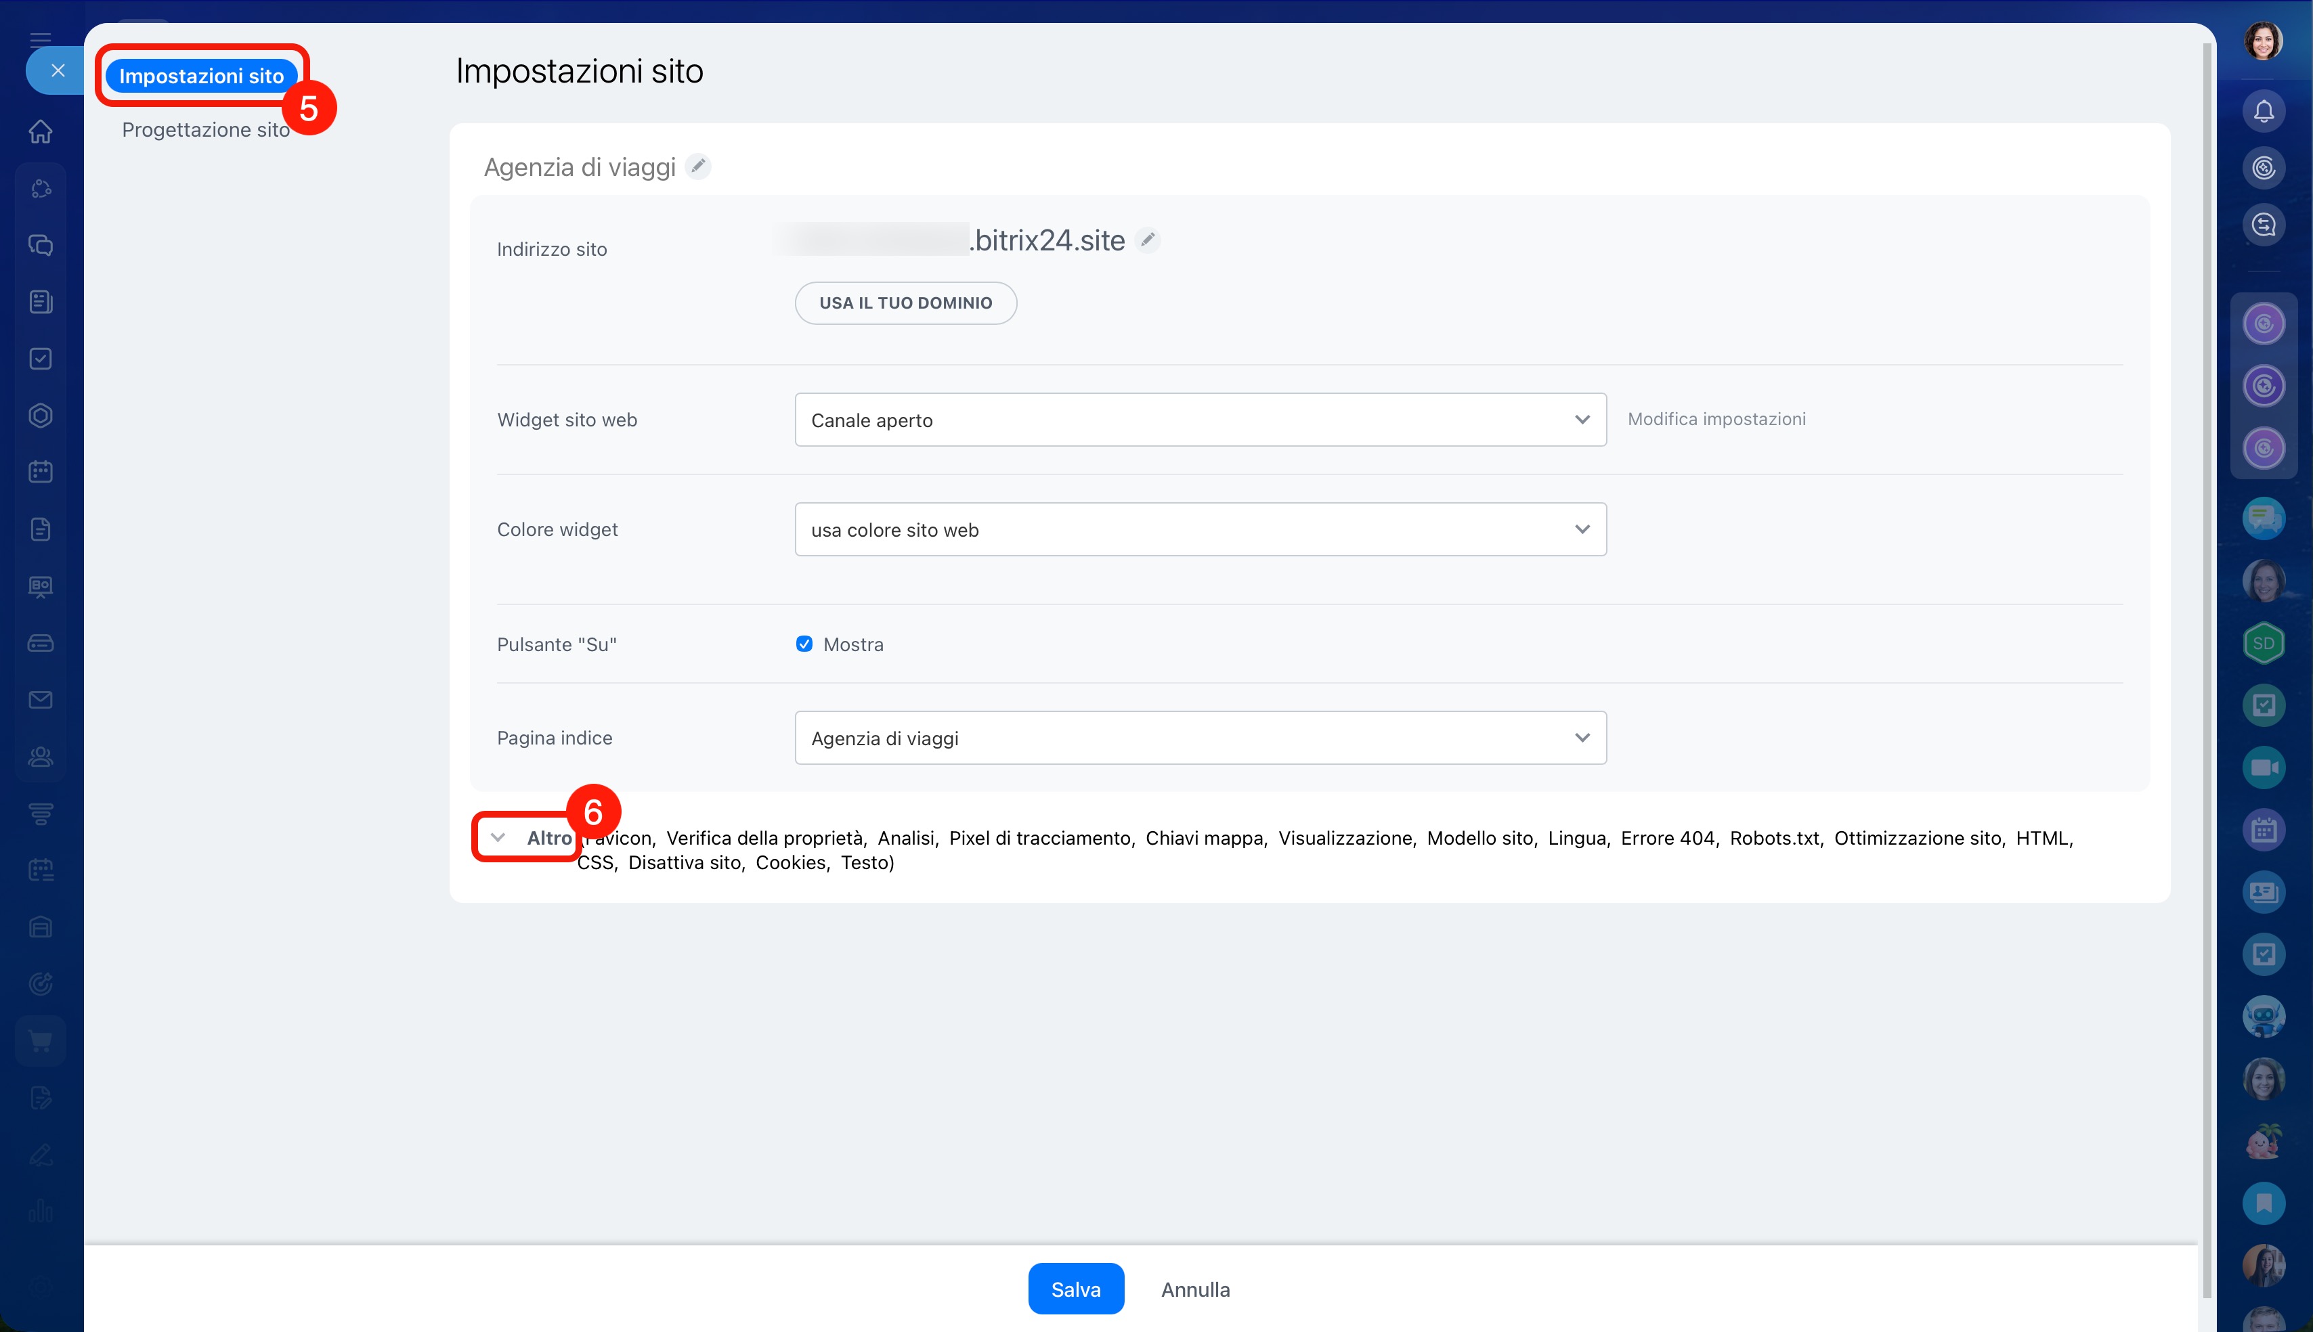Open the notifications bell icon
Screen dimensions: 2313x1332
coord(2263,112)
